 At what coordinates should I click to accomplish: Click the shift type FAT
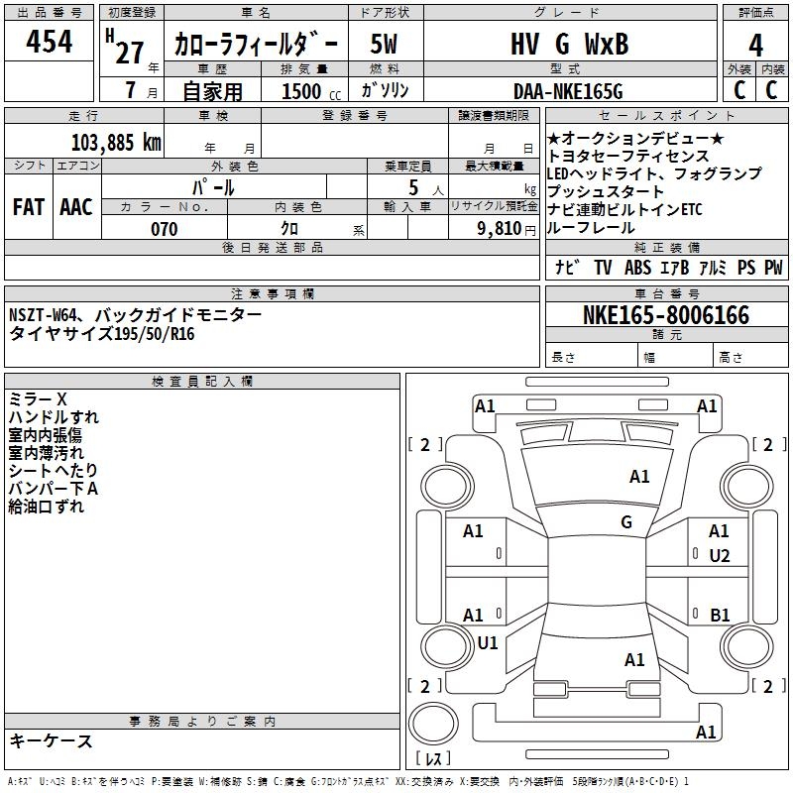pos(29,207)
